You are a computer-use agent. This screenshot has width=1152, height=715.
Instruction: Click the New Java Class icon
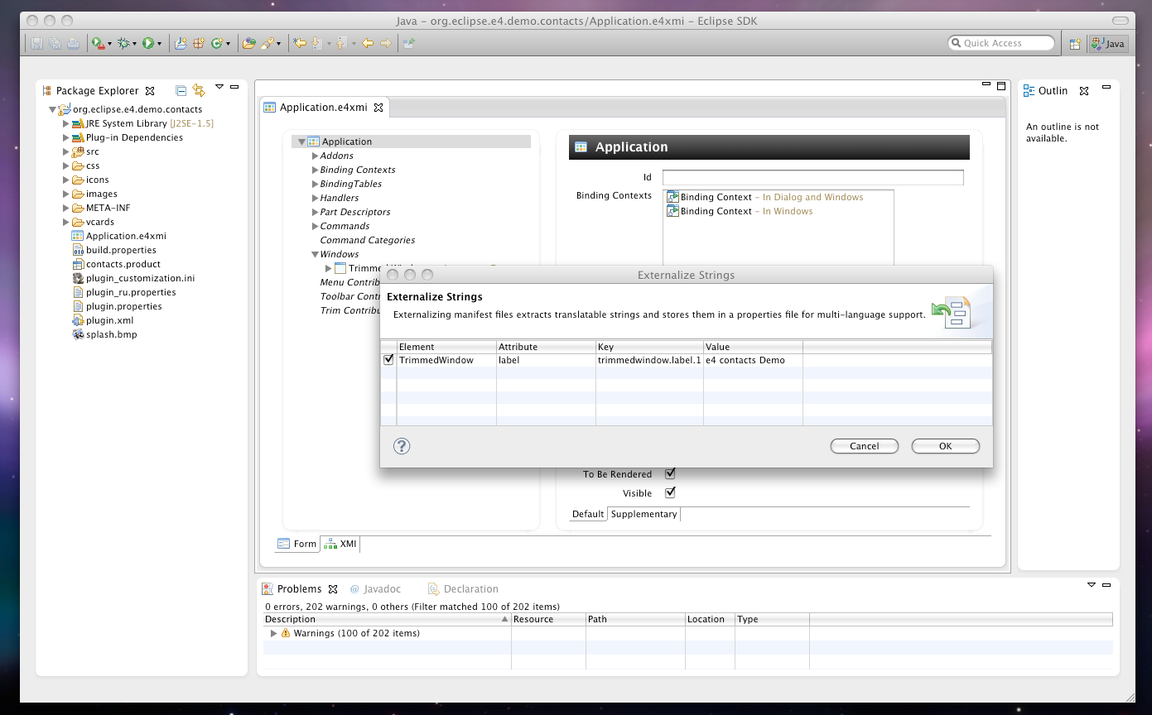click(x=217, y=43)
